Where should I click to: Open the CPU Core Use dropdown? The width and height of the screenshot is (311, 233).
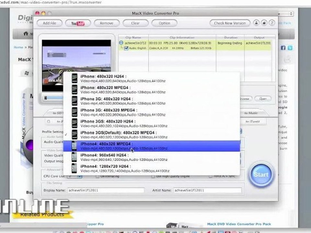(75, 176)
